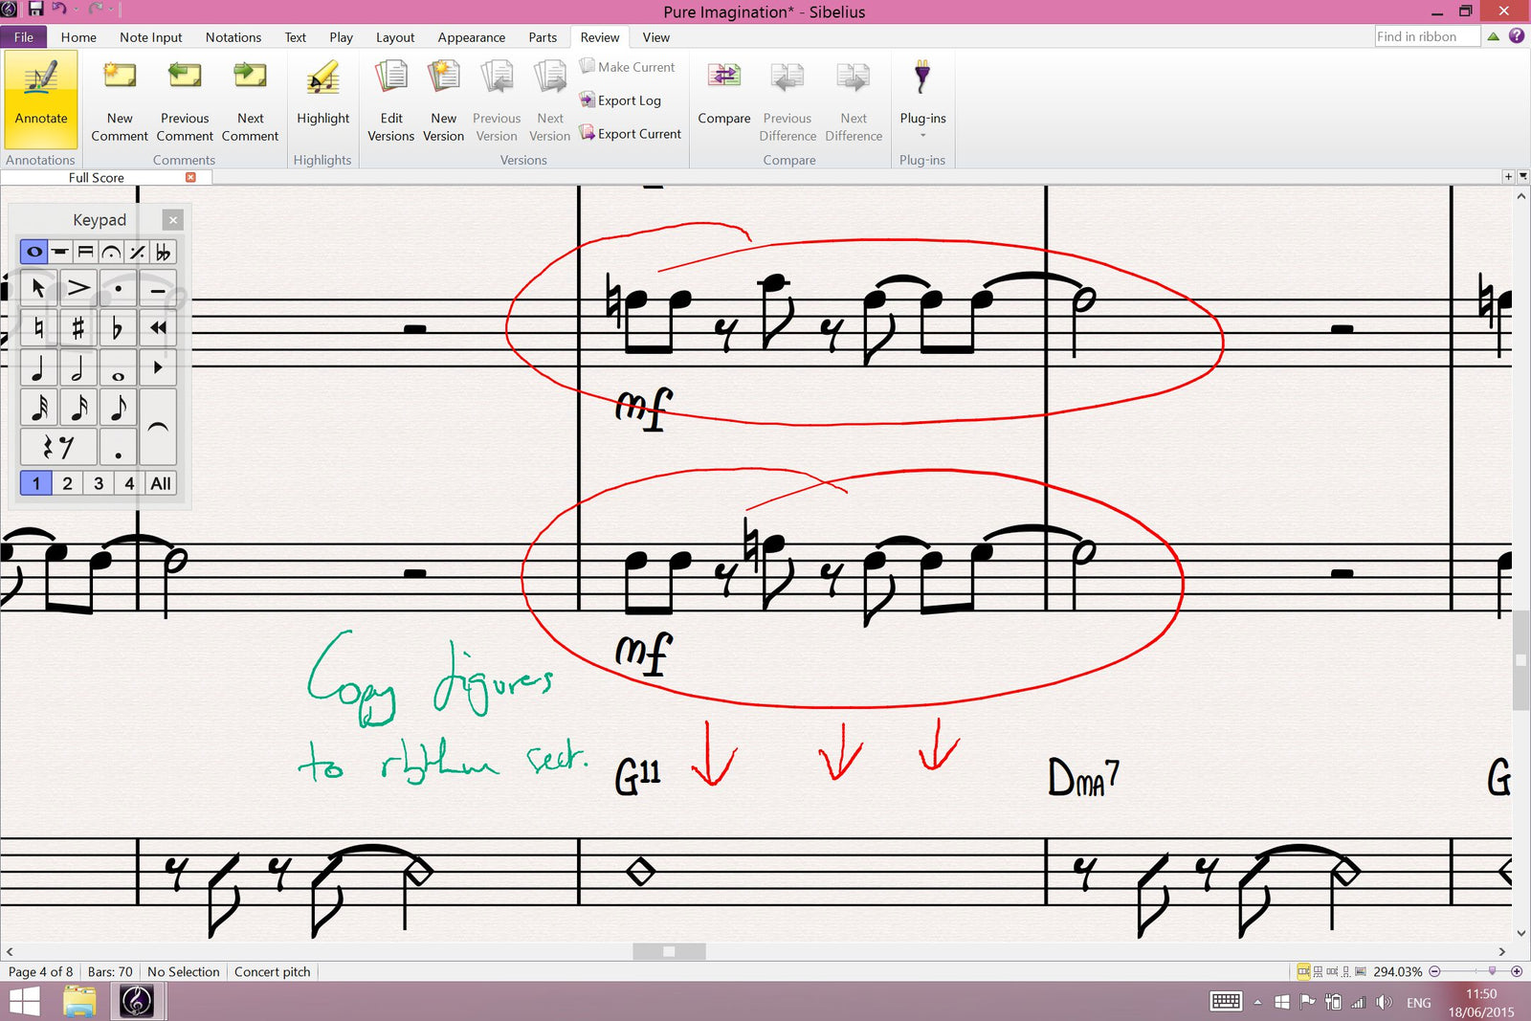
Task: Open the Plug-ins dropdown menu
Action: click(x=922, y=101)
